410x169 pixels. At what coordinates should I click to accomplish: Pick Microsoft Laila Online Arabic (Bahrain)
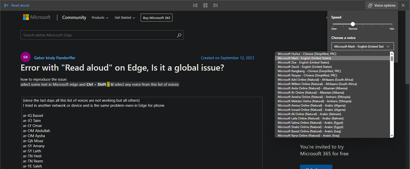[x=333, y=118]
